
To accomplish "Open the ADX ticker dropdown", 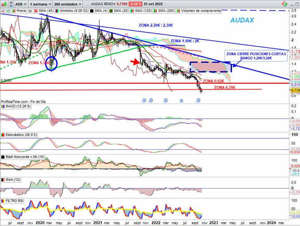I will (x=21, y=4).
